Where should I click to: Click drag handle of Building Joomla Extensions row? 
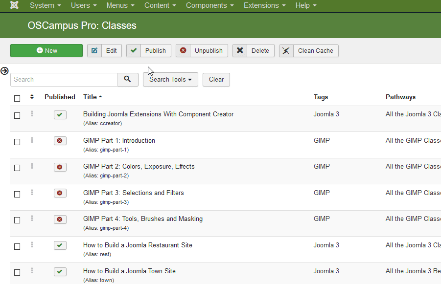32,113
